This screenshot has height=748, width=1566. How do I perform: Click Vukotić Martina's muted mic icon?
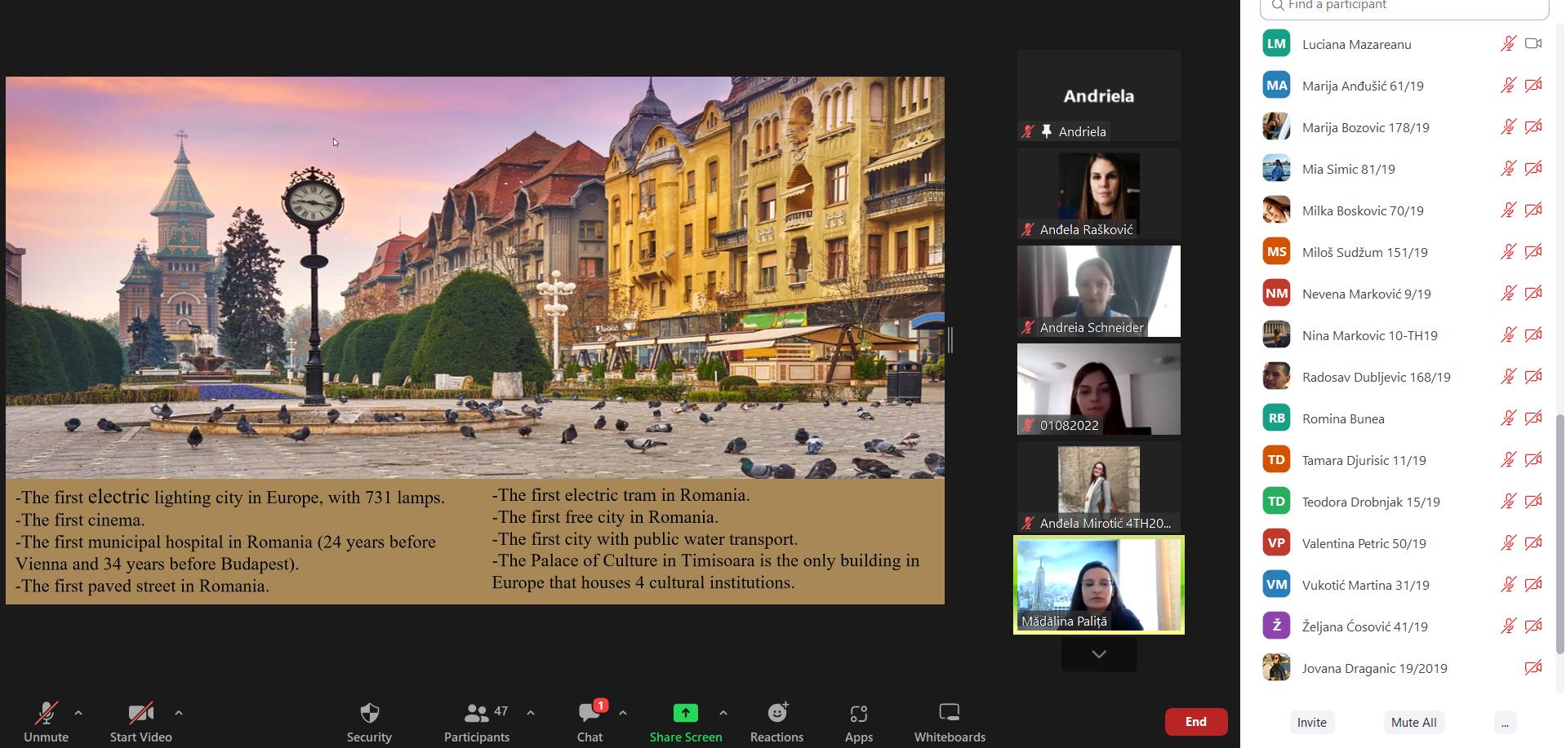1508,584
